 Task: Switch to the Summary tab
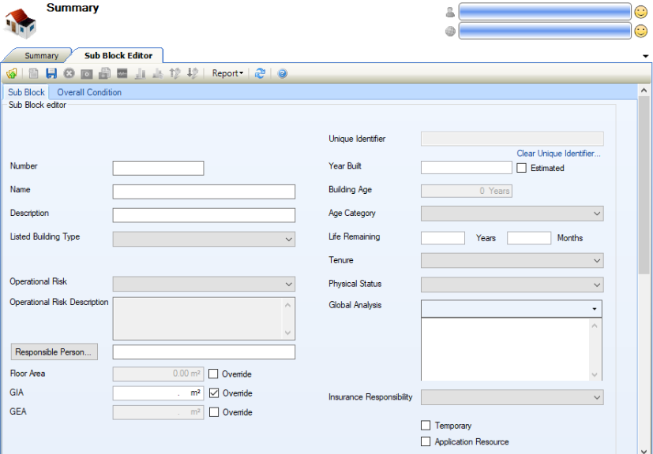41,56
